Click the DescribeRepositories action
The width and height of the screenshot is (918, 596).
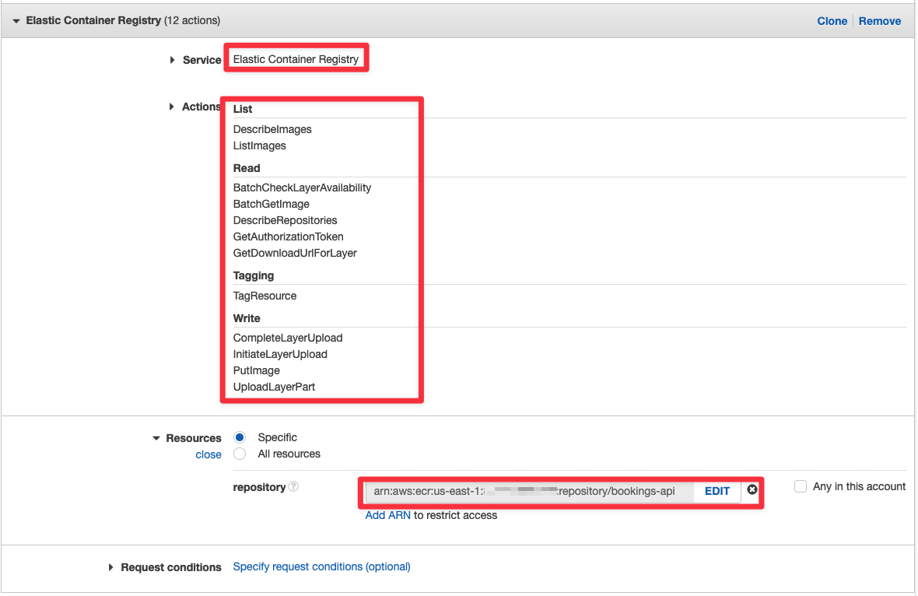pyautogui.click(x=285, y=221)
